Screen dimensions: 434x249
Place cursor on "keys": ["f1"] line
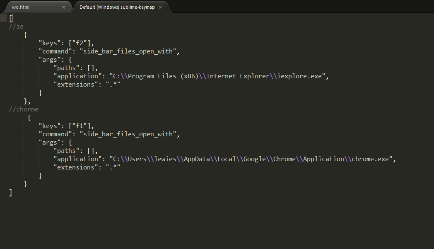66,126
